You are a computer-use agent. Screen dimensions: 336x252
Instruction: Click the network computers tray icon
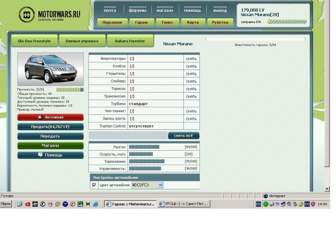[283, 204]
